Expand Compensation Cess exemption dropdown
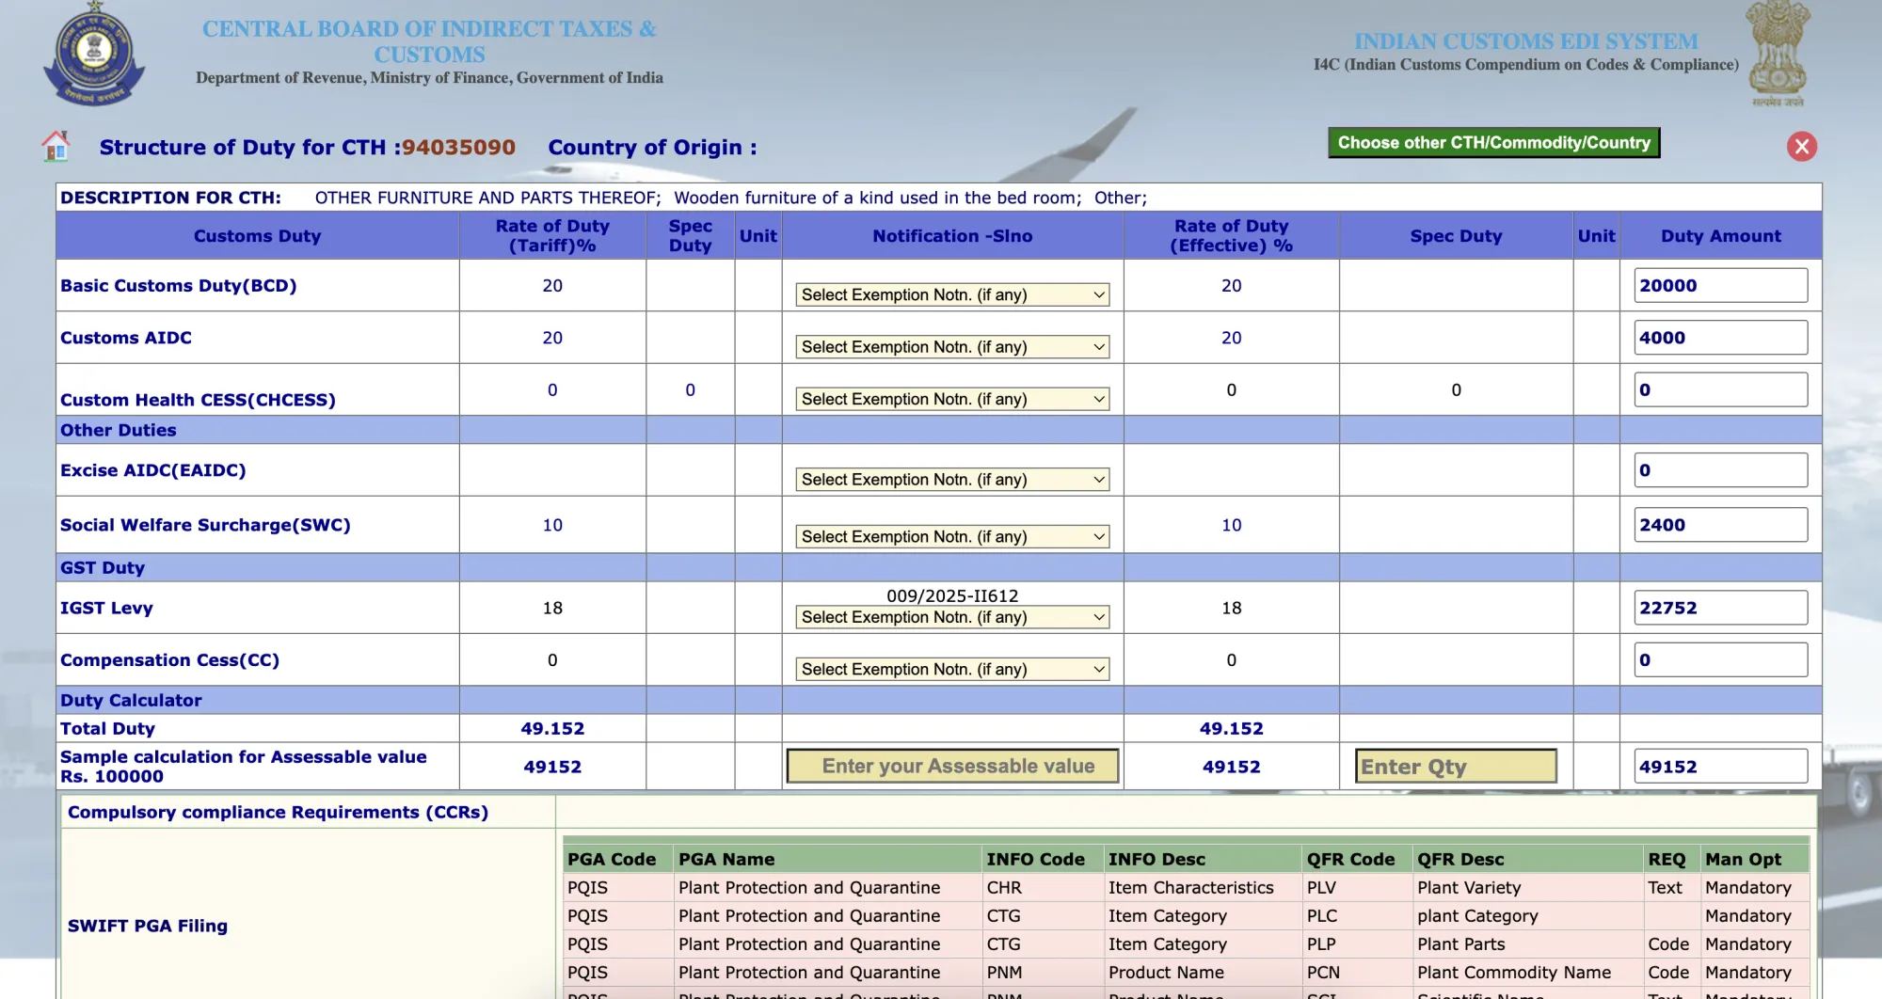Image resolution: width=1882 pixels, height=999 pixels. coord(952,670)
